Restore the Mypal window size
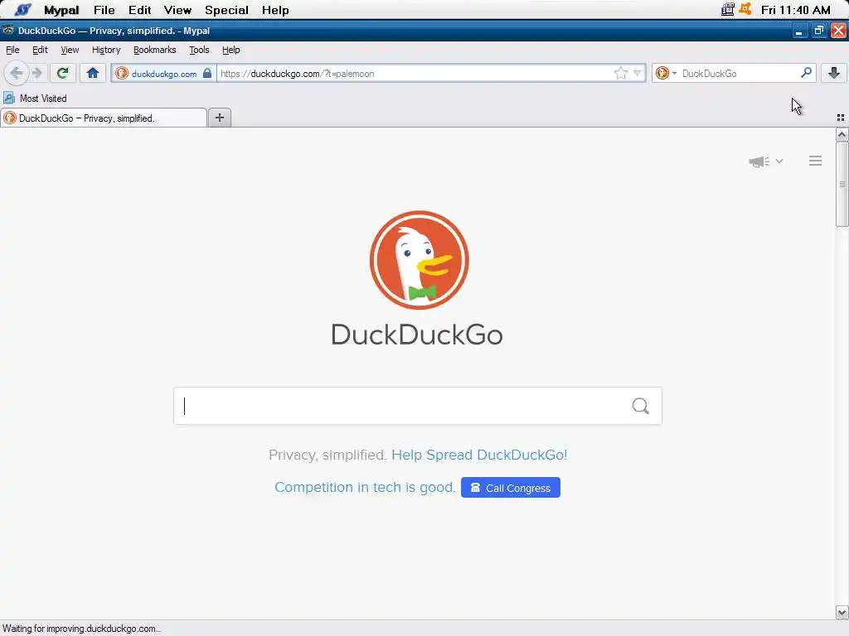This screenshot has height=636, width=849. [818, 31]
